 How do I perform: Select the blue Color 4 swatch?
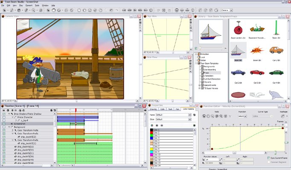coord(151,138)
